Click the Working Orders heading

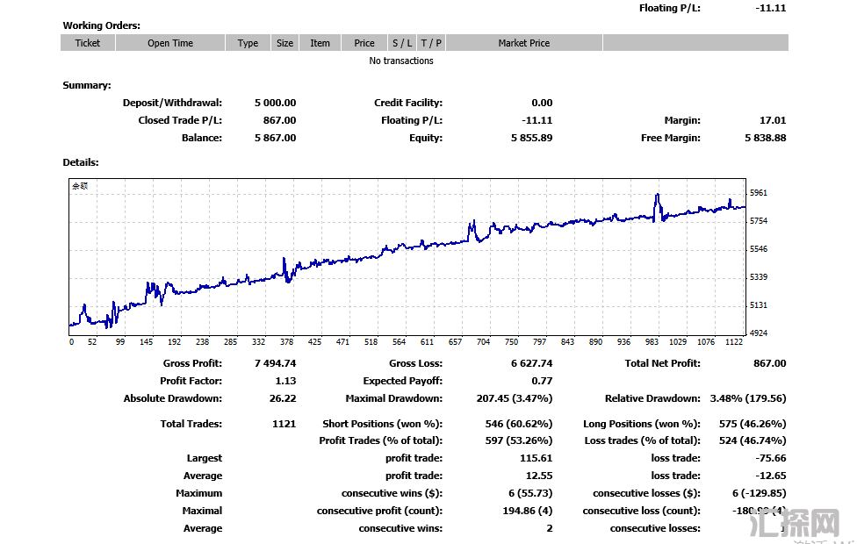point(102,25)
